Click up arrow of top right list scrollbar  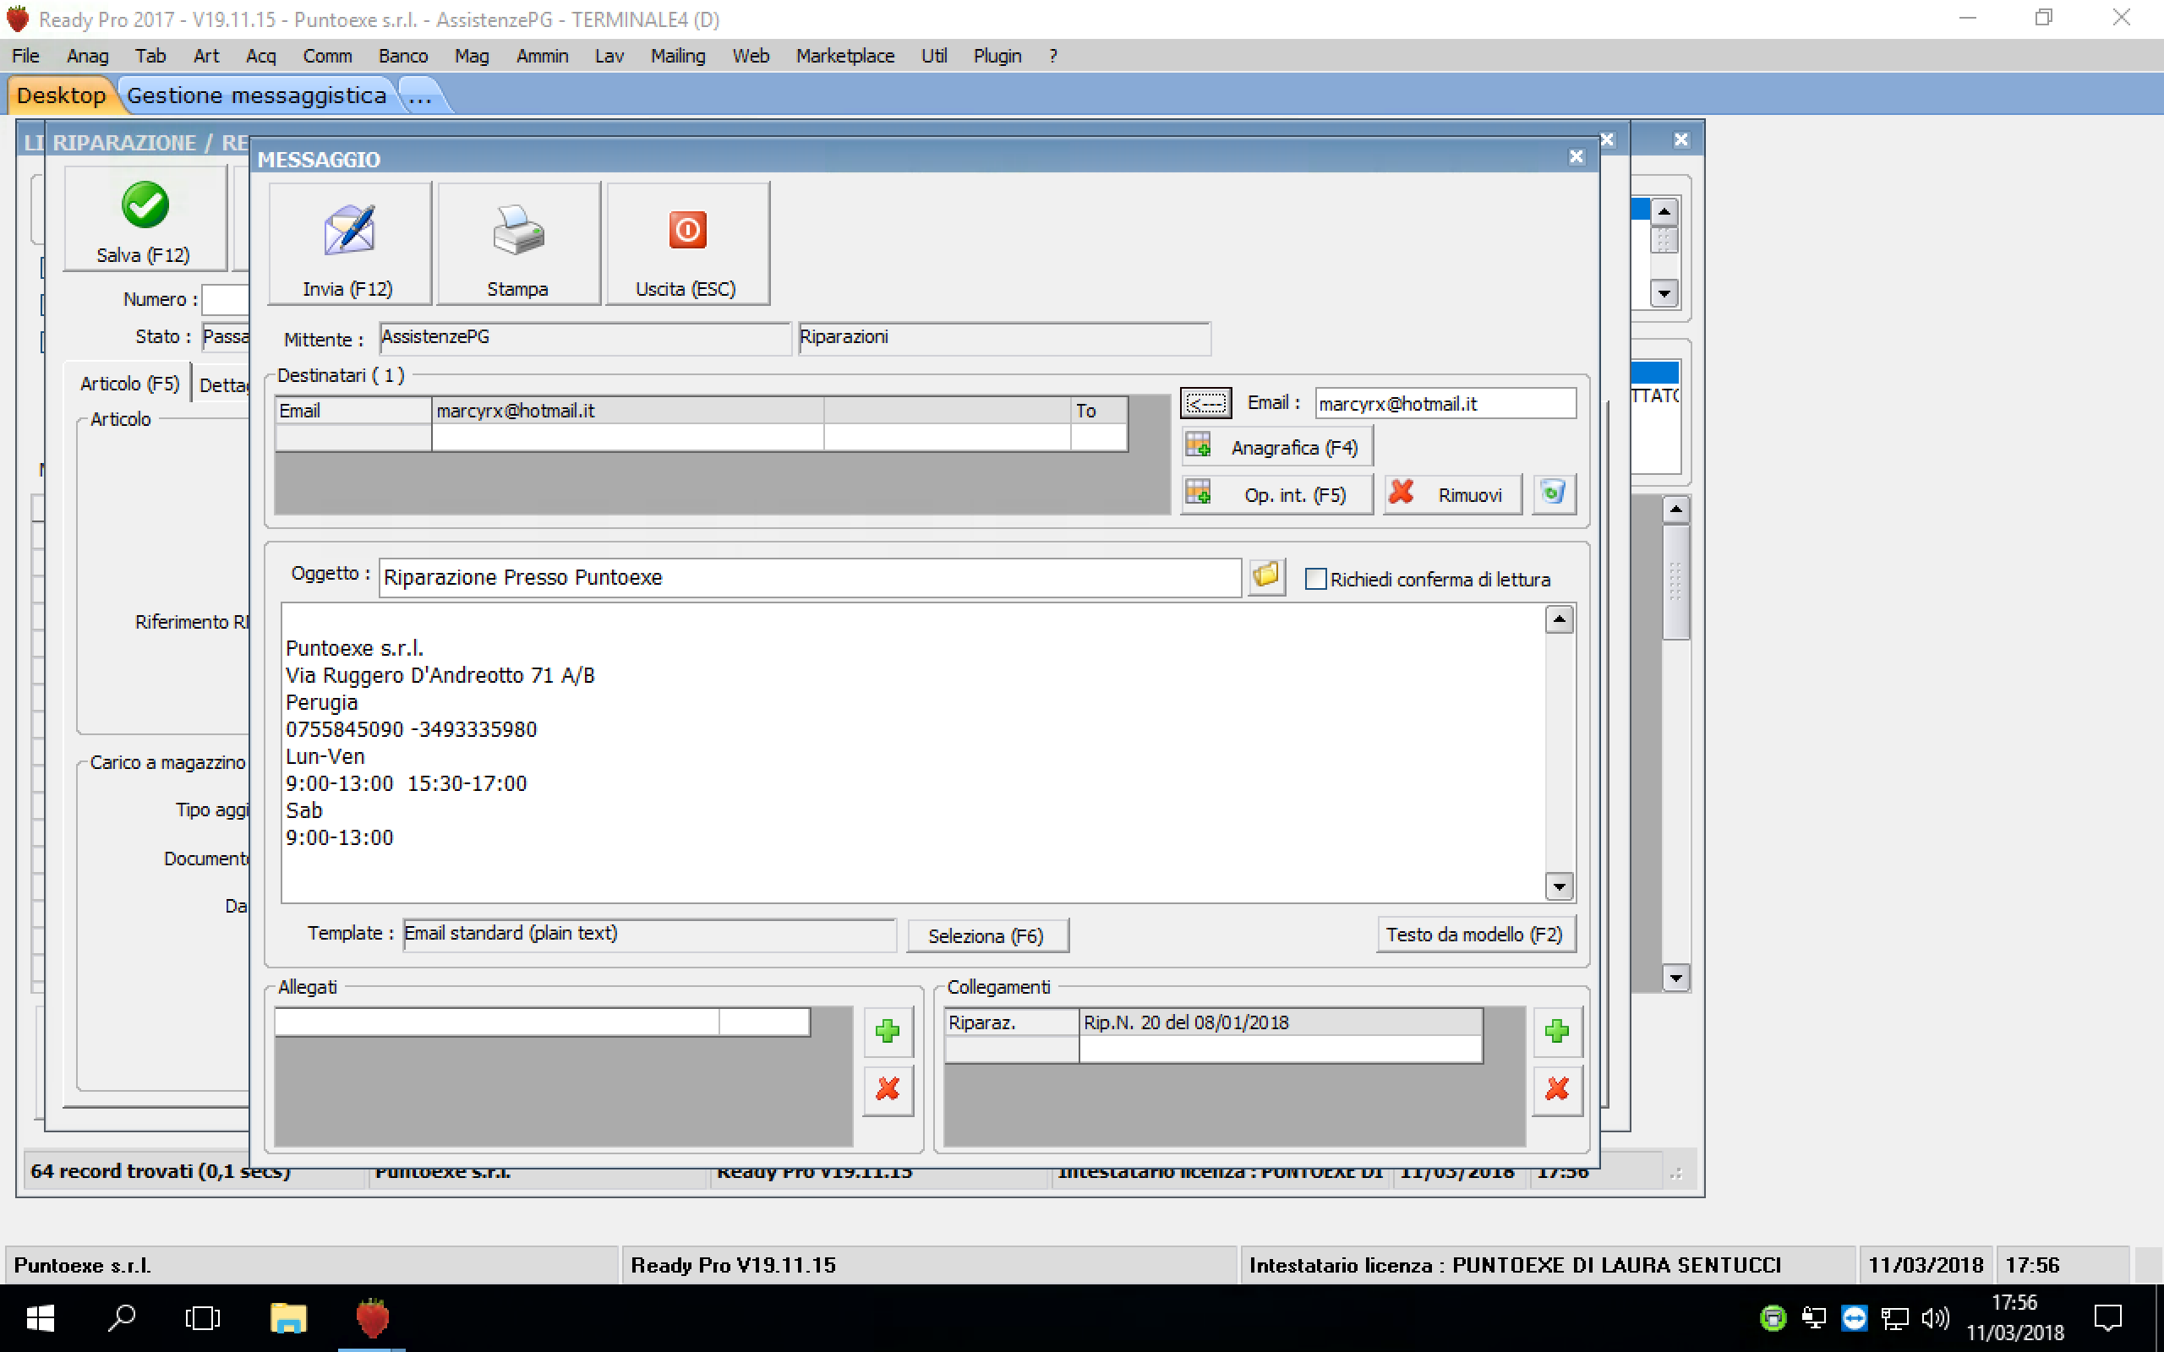click(1664, 211)
